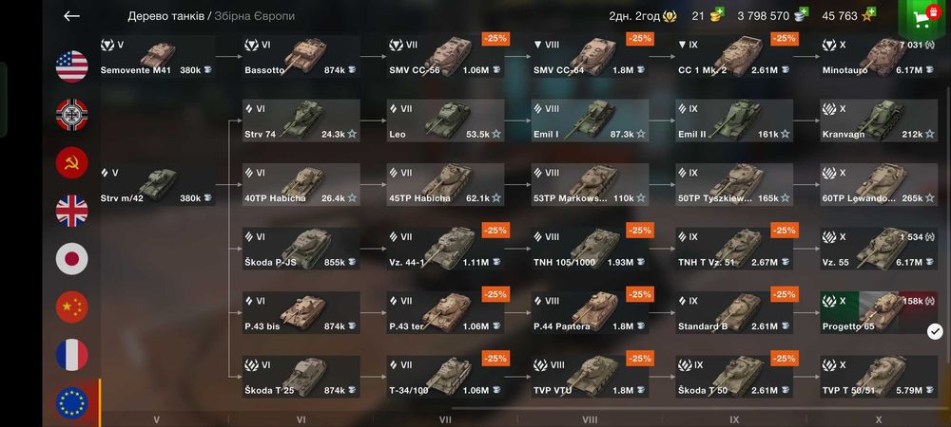Select the United Kingdom flag
Screen dimensions: 951x427
pyautogui.click(x=71, y=211)
